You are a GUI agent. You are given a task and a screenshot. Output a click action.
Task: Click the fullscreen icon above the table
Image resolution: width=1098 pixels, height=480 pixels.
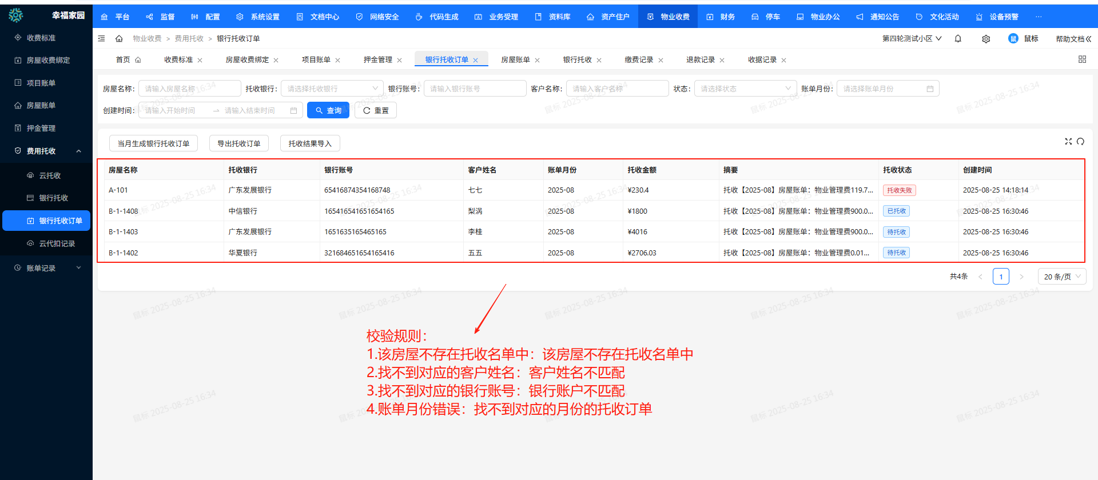[x=1068, y=142]
